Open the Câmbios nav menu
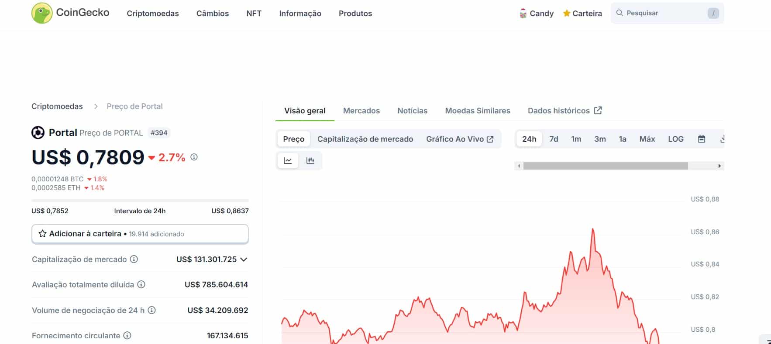This screenshot has height=344, width=771. click(x=213, y=14)
